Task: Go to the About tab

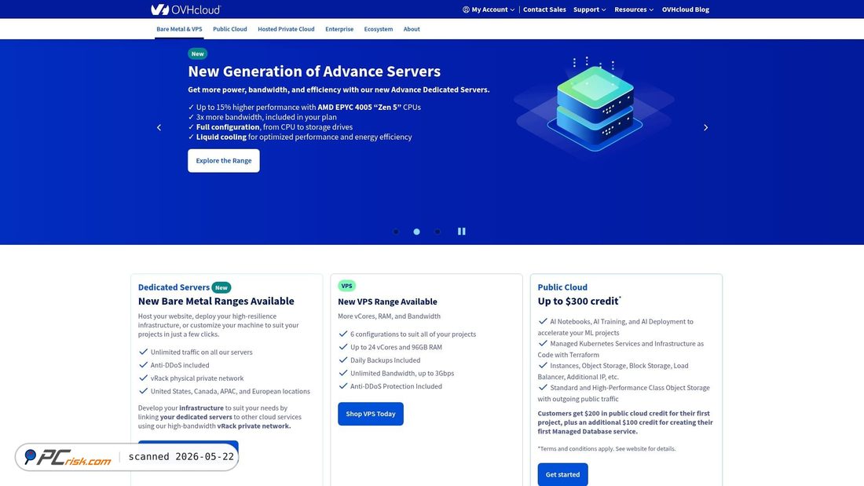Action: [x=412, y=29]
